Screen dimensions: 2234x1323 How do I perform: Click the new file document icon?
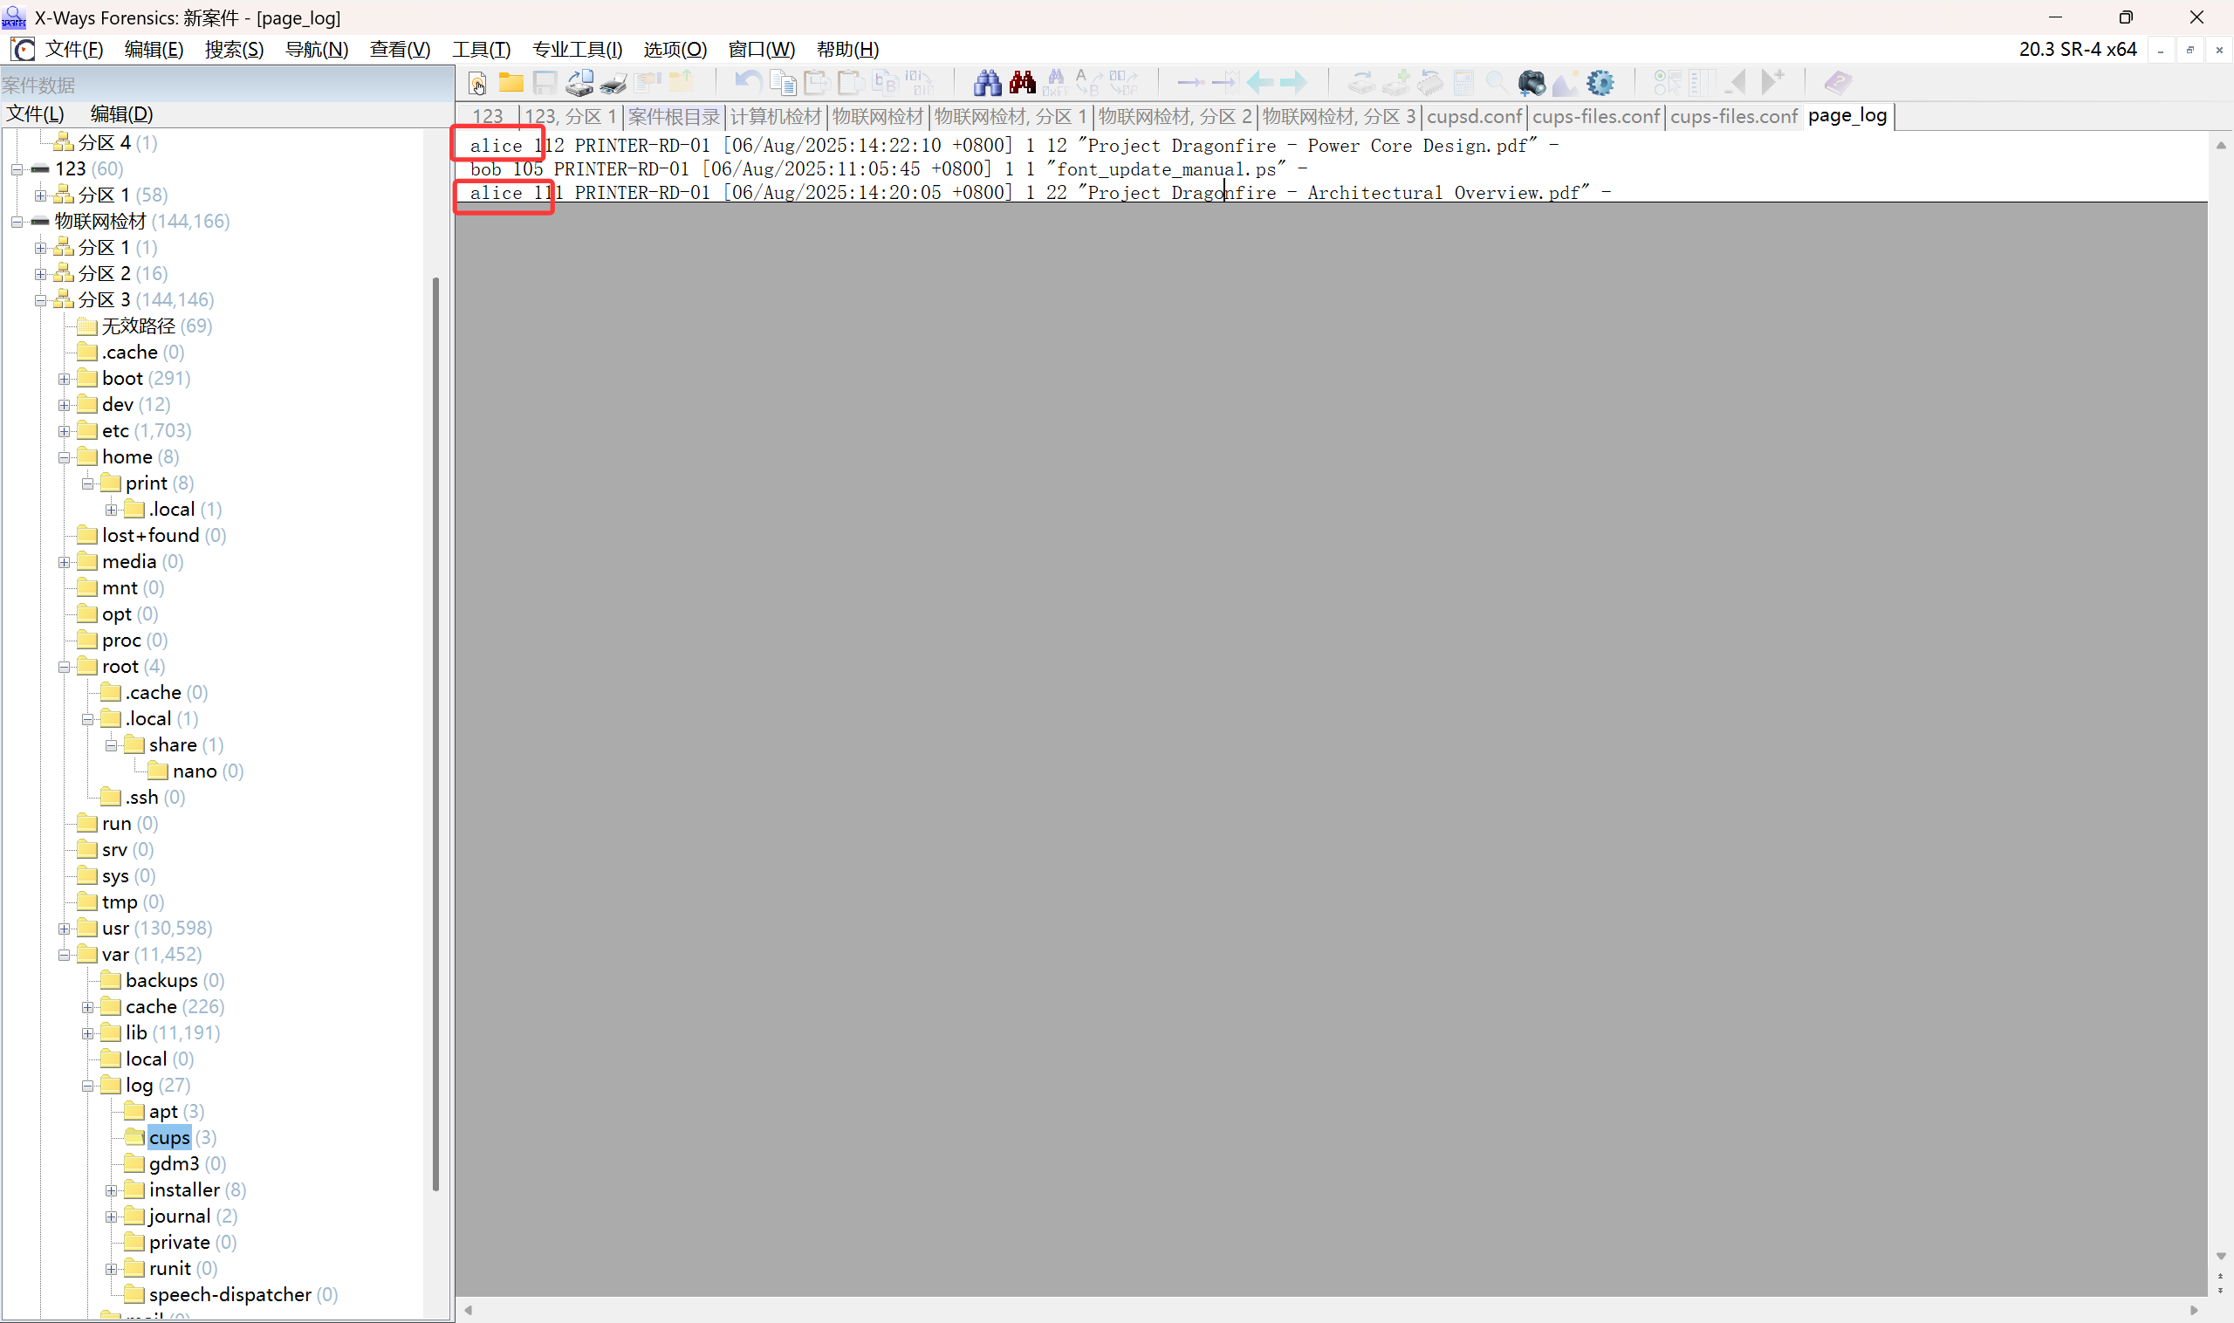(477, 83)
